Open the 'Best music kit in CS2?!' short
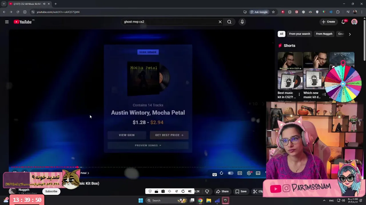The width and height of the screenshot is (366, 205). pos(290,71)
